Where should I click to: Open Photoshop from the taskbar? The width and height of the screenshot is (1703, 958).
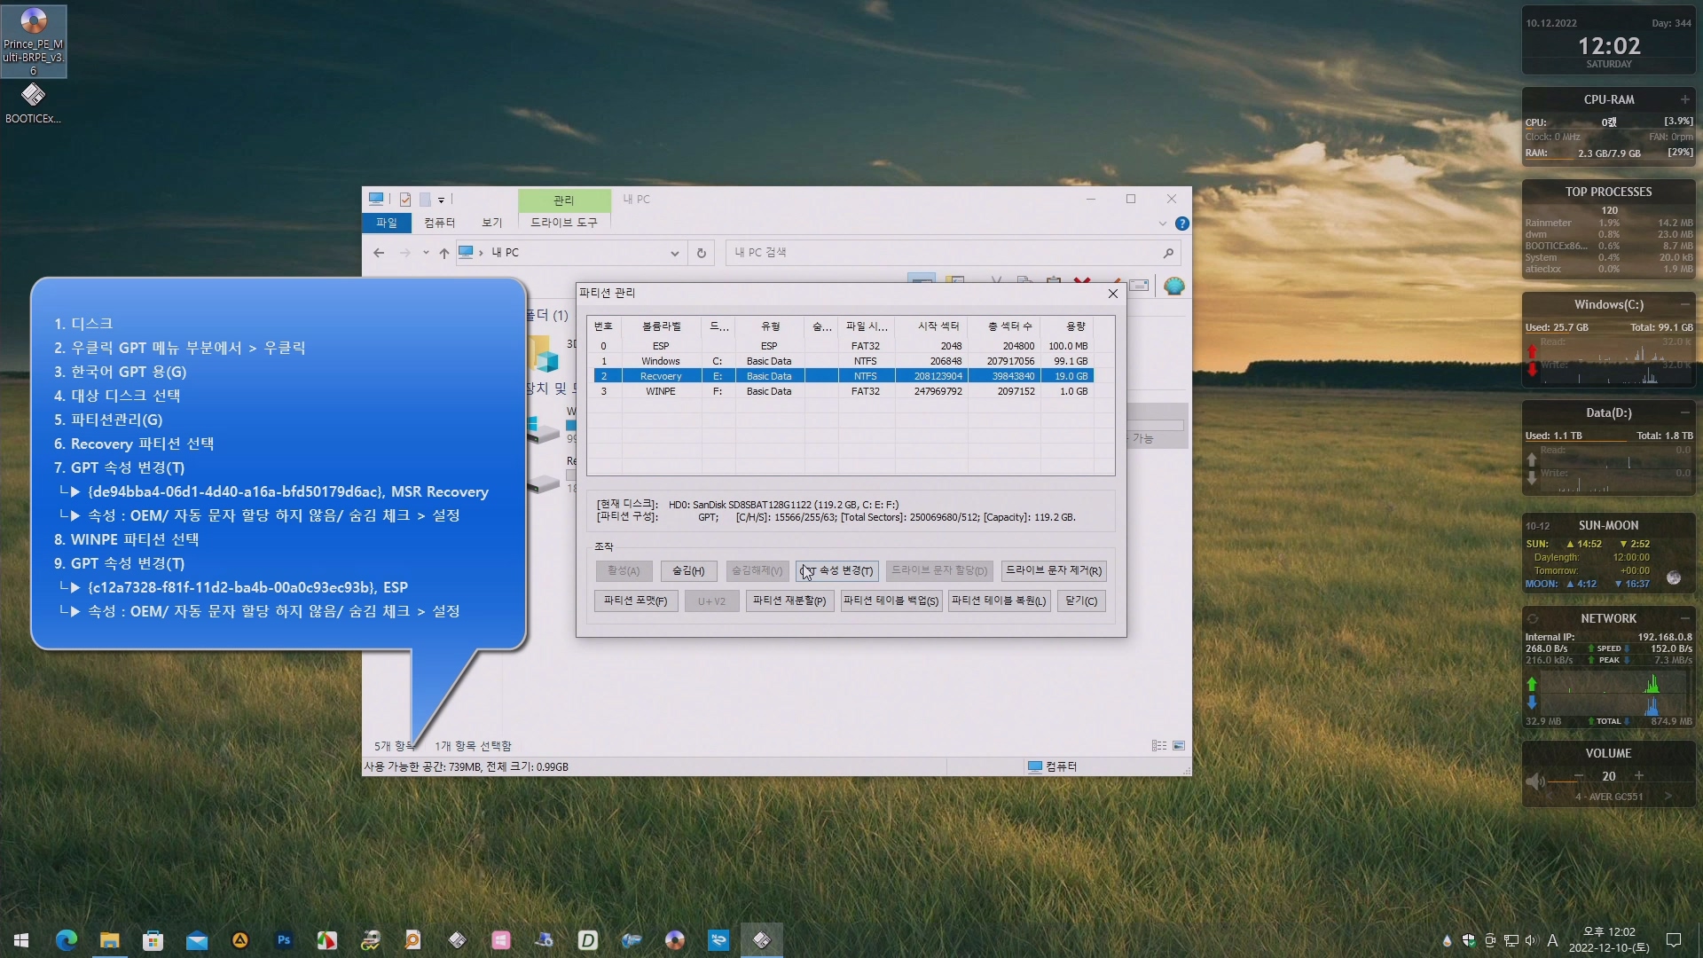(x=284, y=940)
